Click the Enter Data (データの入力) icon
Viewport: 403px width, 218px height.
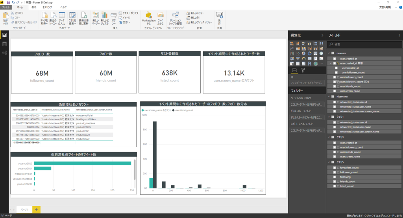tap(62, 18)
